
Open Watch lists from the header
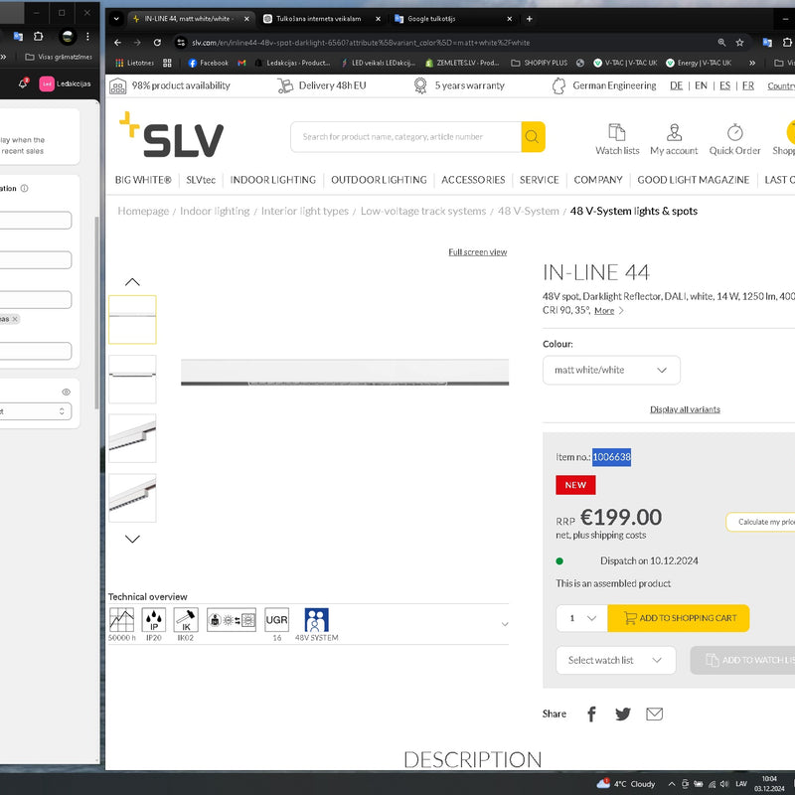click(x=617, y=133)
